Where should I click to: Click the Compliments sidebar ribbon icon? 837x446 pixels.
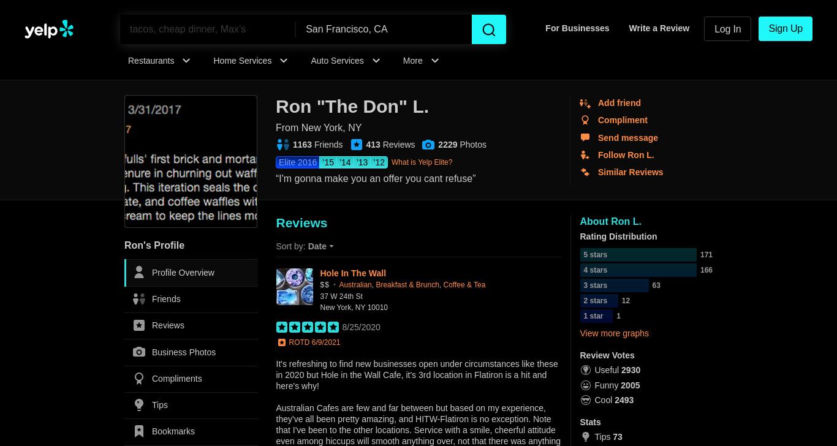click(x=139, y=379)
